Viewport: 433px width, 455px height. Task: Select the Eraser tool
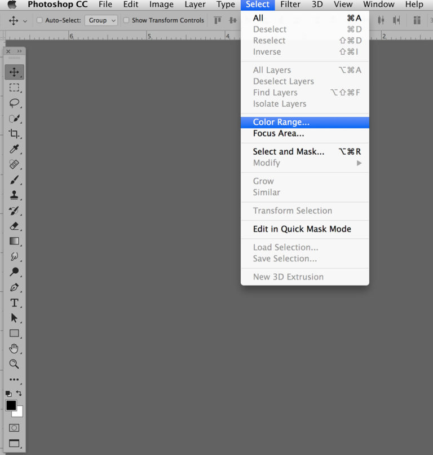(x=14, y=226)
